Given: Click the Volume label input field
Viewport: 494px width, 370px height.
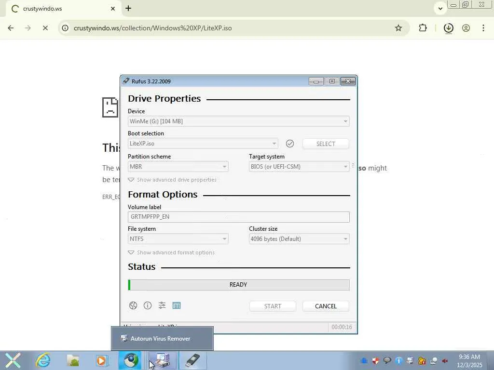Looking at the screenshot, I should tap(238, 217).
